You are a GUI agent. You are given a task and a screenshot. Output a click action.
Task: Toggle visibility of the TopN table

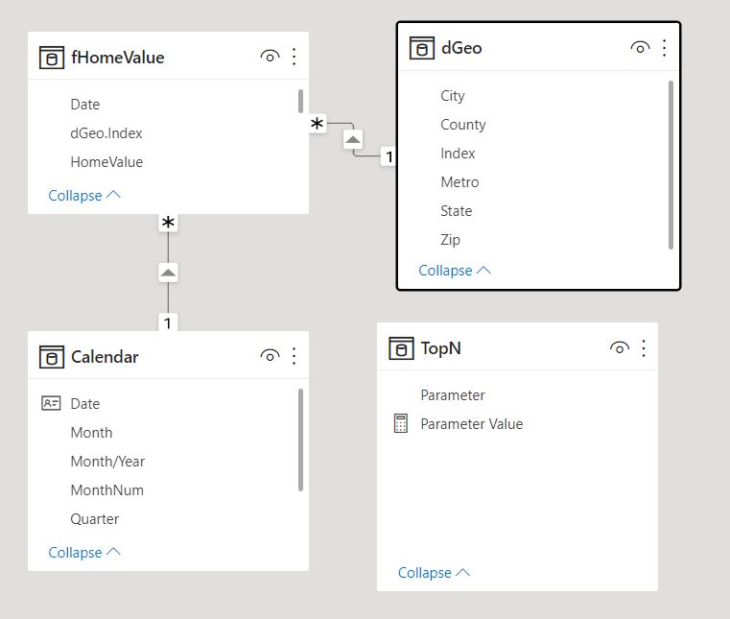[619, 348]
